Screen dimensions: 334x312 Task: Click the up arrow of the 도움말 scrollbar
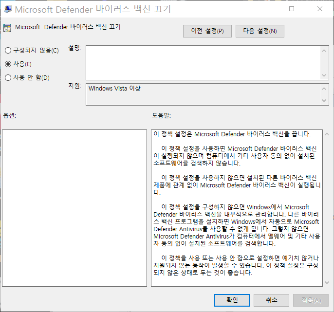327,134
